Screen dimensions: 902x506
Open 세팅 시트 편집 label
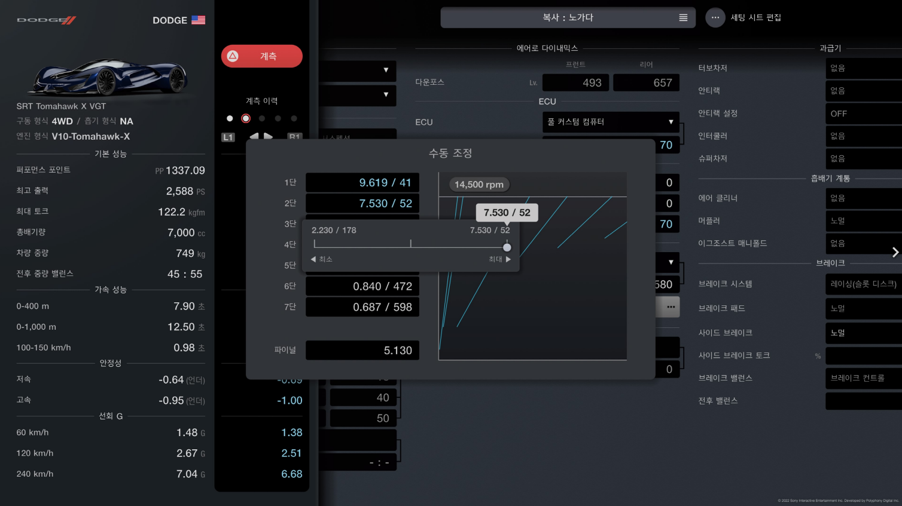click(x=755, y=18)
